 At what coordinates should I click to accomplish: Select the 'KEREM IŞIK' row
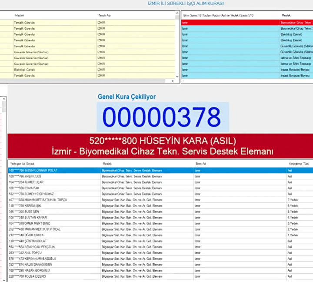click(x=160, y=206)
